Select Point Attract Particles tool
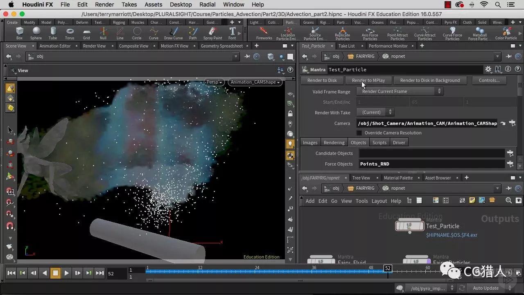 pos(398,34)
